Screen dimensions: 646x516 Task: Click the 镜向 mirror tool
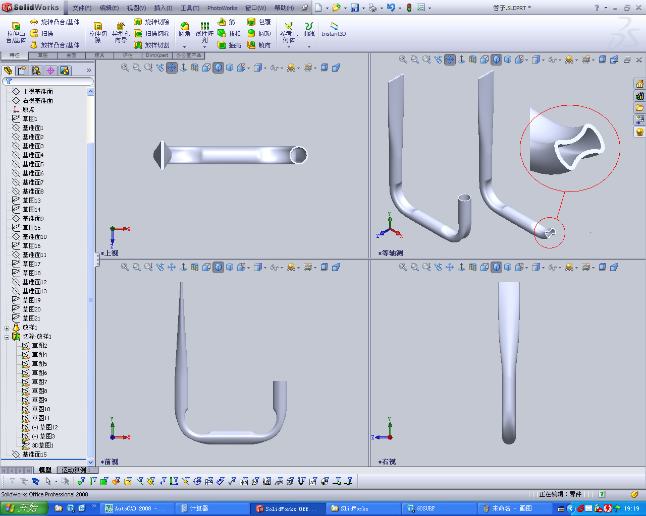(x=259, y=45)
